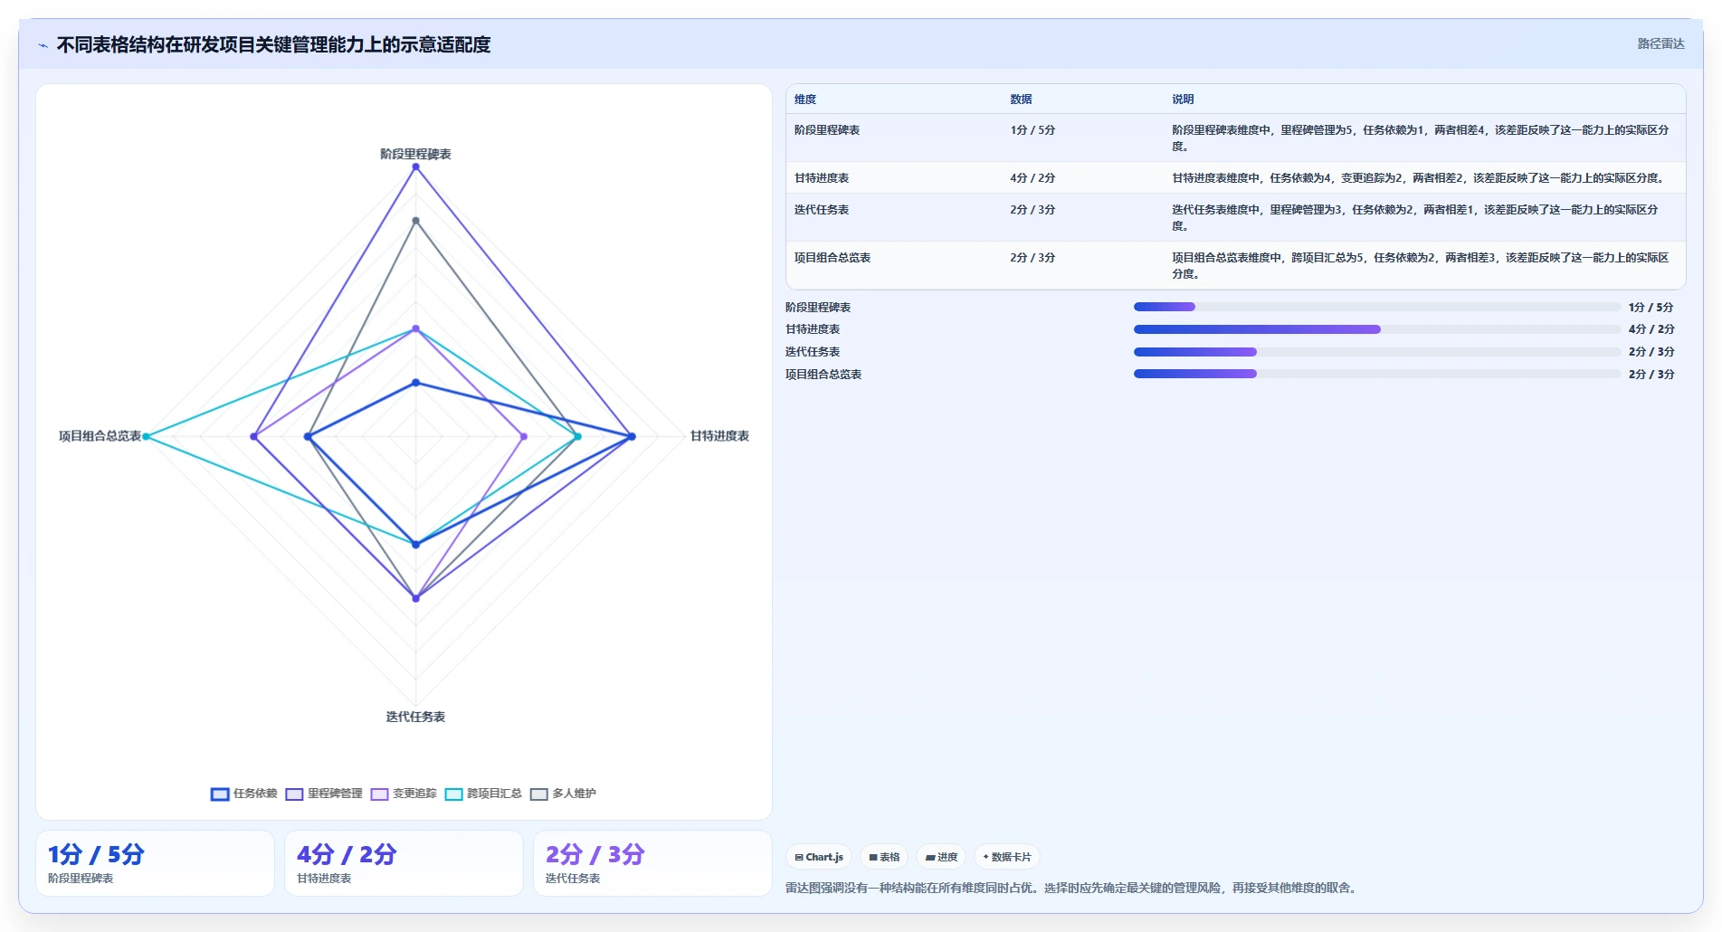
Task: Toggle the 任务依赖 legend series
Action: pyautogui.click(x=244, y=794)
